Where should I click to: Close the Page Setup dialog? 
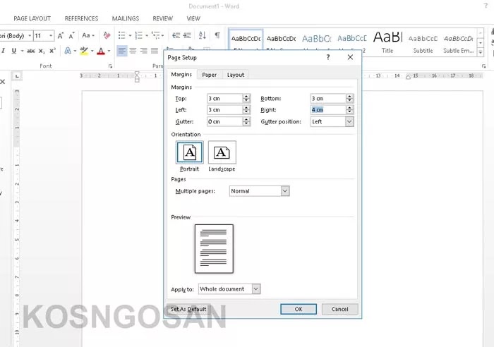tap(350, 57)
